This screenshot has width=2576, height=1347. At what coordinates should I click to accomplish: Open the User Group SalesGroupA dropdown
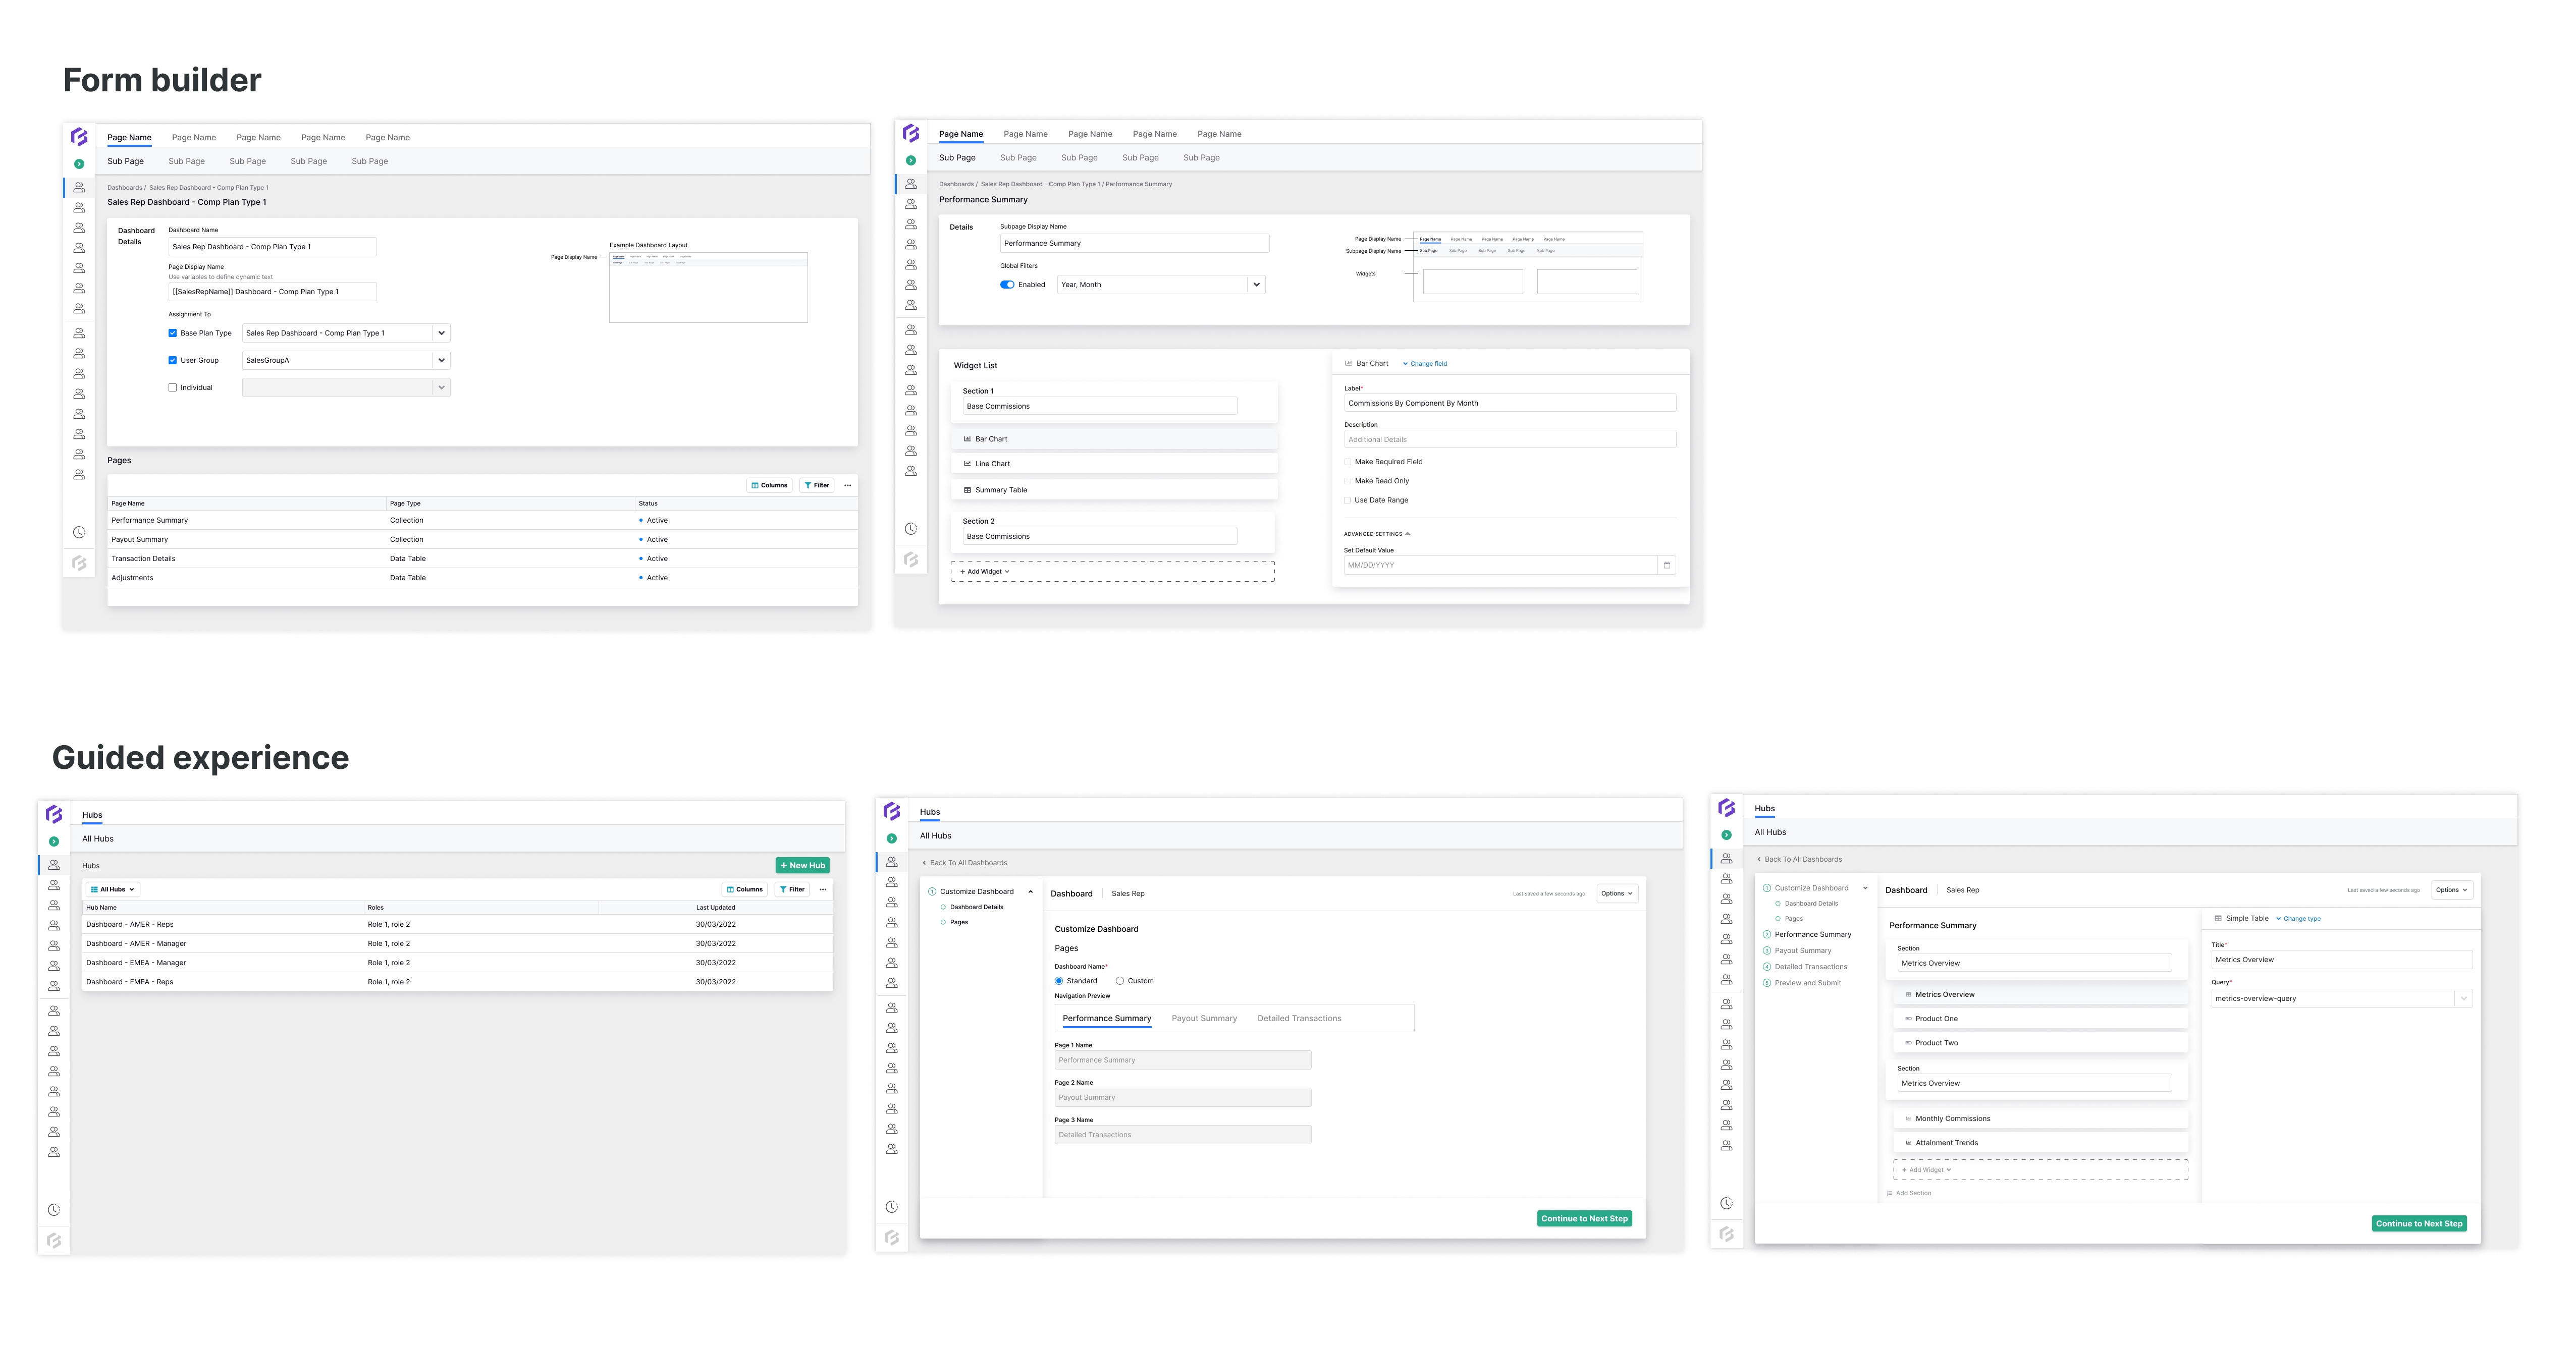click(x=441, y=361)
